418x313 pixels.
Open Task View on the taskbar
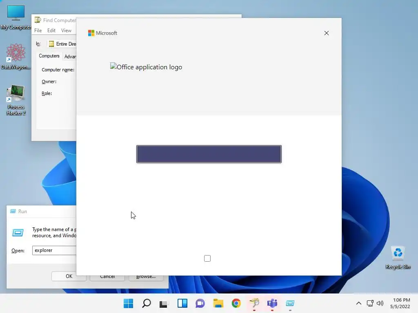(164, 303)
